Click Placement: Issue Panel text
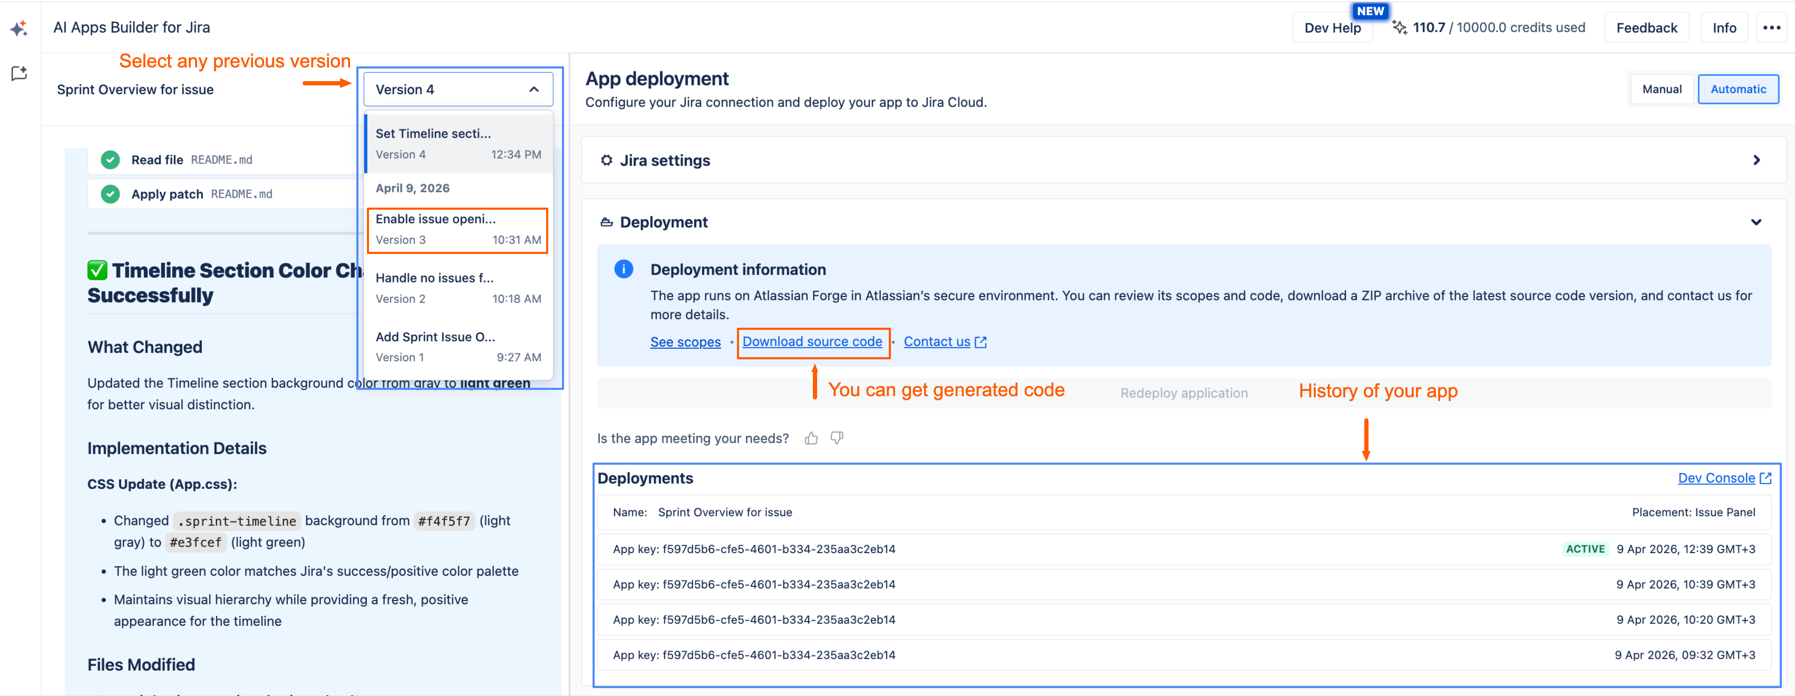 (x=1693, y=512)
